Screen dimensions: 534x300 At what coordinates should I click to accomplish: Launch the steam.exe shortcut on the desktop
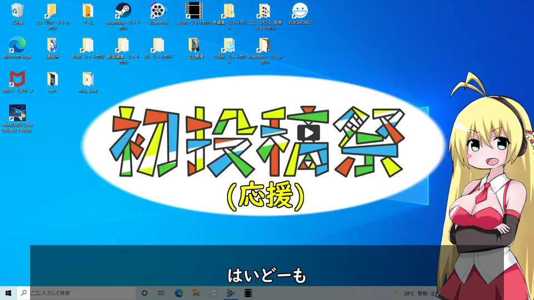coord(122,11)
